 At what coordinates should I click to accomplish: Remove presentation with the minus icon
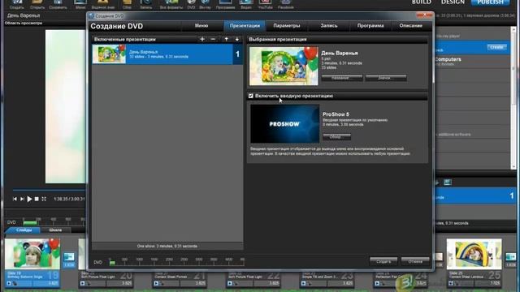tap(213, 39)
